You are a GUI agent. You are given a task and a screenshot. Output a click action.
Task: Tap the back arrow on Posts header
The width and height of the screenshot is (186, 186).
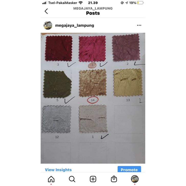[x=46, y=11]
